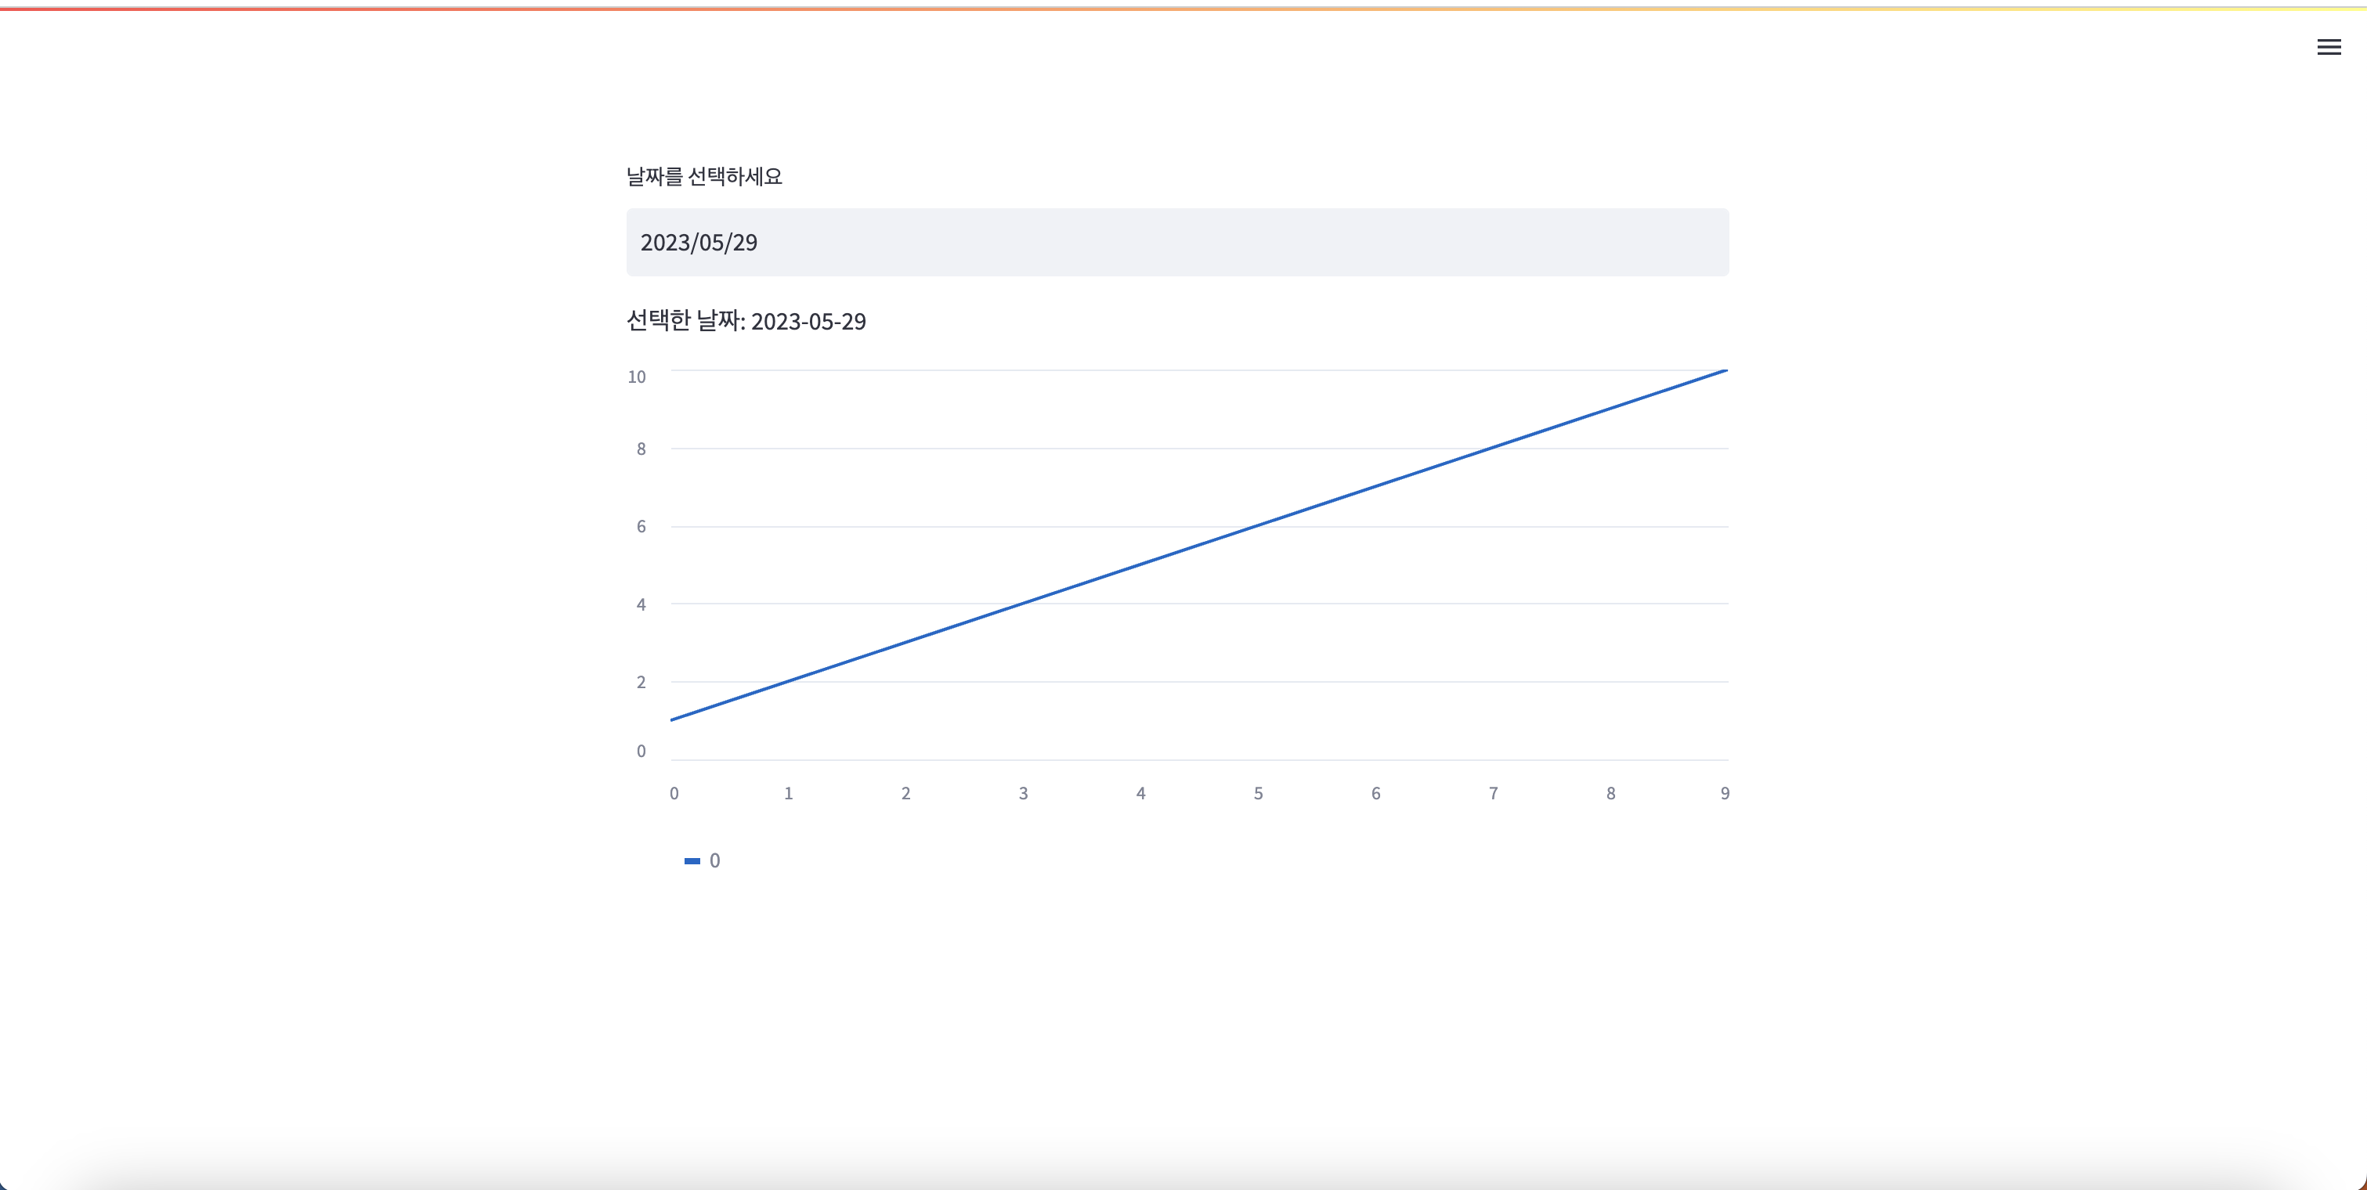
Task: Click the line chart's end point at x=9
Action: point(1726,370)
